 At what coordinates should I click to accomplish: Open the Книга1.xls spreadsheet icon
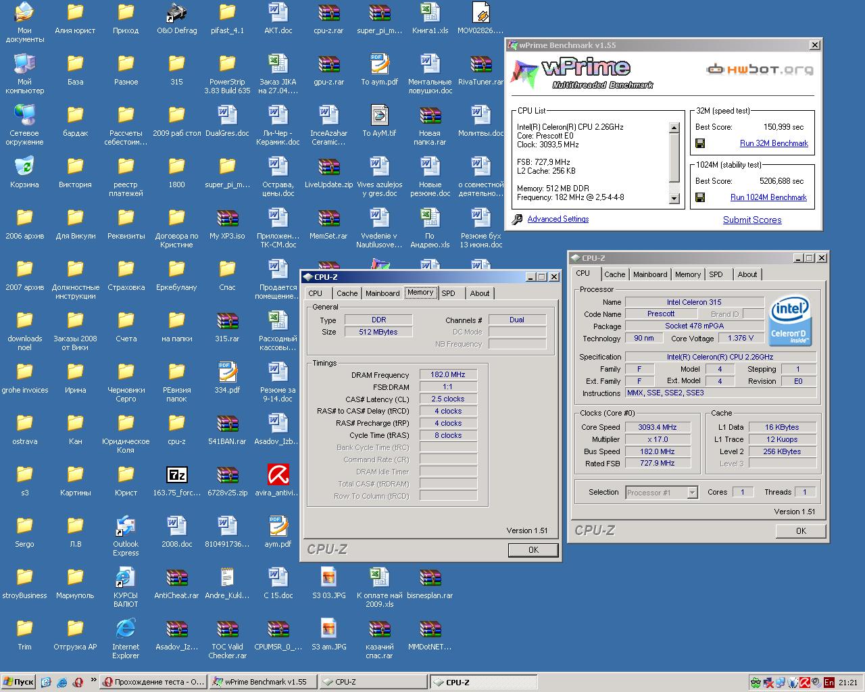click(x=430, y=13)
